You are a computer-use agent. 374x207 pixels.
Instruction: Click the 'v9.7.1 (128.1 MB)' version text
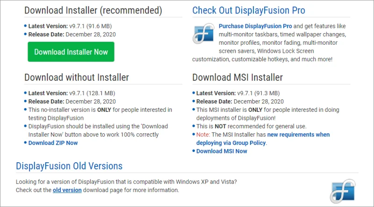92,93
